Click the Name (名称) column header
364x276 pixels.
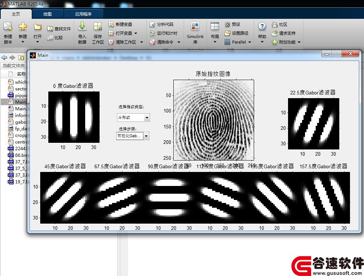21,74
